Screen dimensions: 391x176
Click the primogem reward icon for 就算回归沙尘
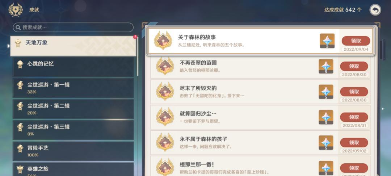(326, 117)
